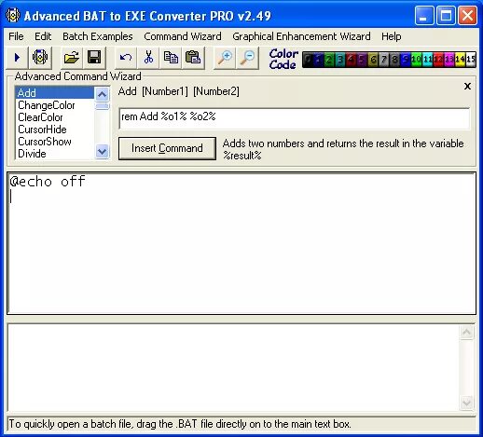Minimize the converter window
This screenshot has width=483, height=437.
click(x=424, y=15)
